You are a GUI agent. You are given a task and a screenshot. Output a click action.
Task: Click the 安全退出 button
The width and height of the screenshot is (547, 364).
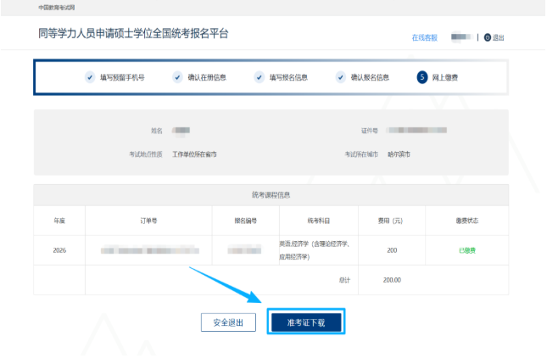click(228, 322)
